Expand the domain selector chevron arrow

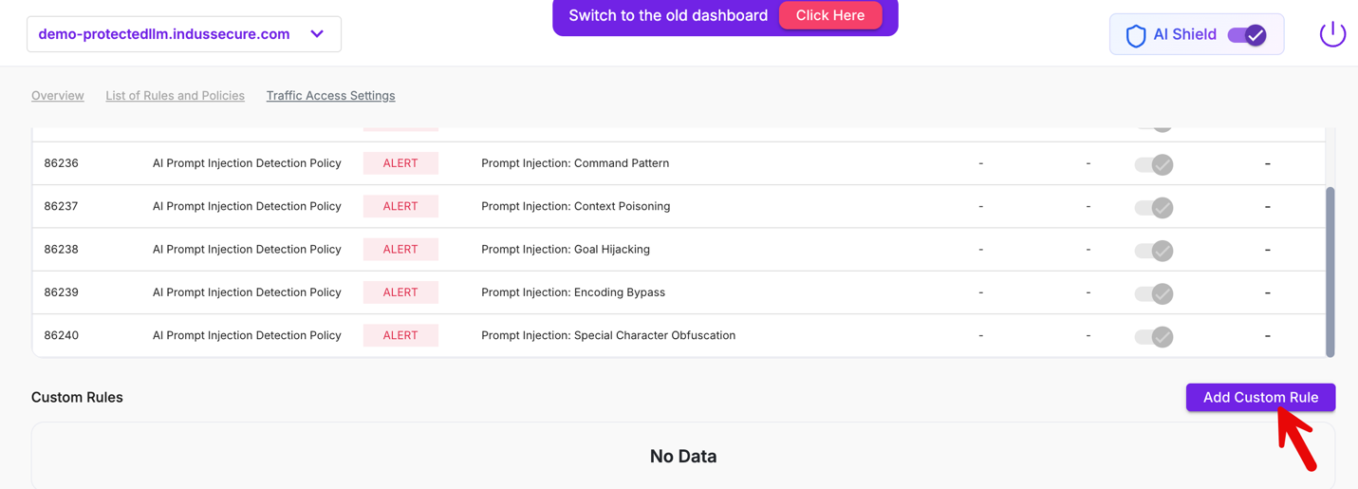point(317,34)
